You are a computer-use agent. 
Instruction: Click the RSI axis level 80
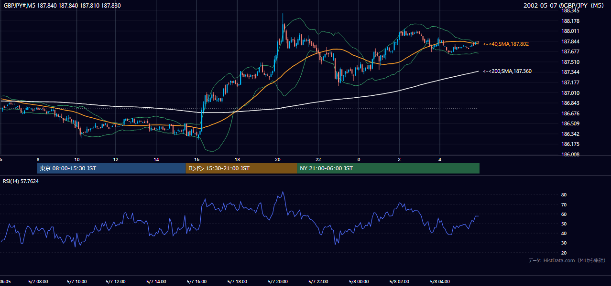[564, 195]
